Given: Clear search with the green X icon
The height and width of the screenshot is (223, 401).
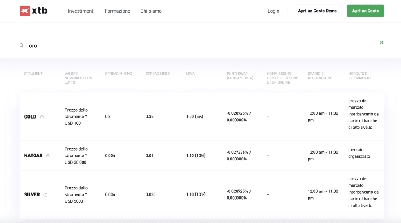Looking at the screenshot, I should point(381,42).
